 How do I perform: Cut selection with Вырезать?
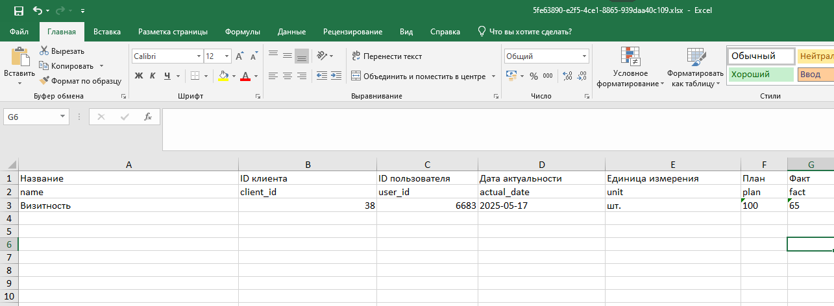pos(62,51)
